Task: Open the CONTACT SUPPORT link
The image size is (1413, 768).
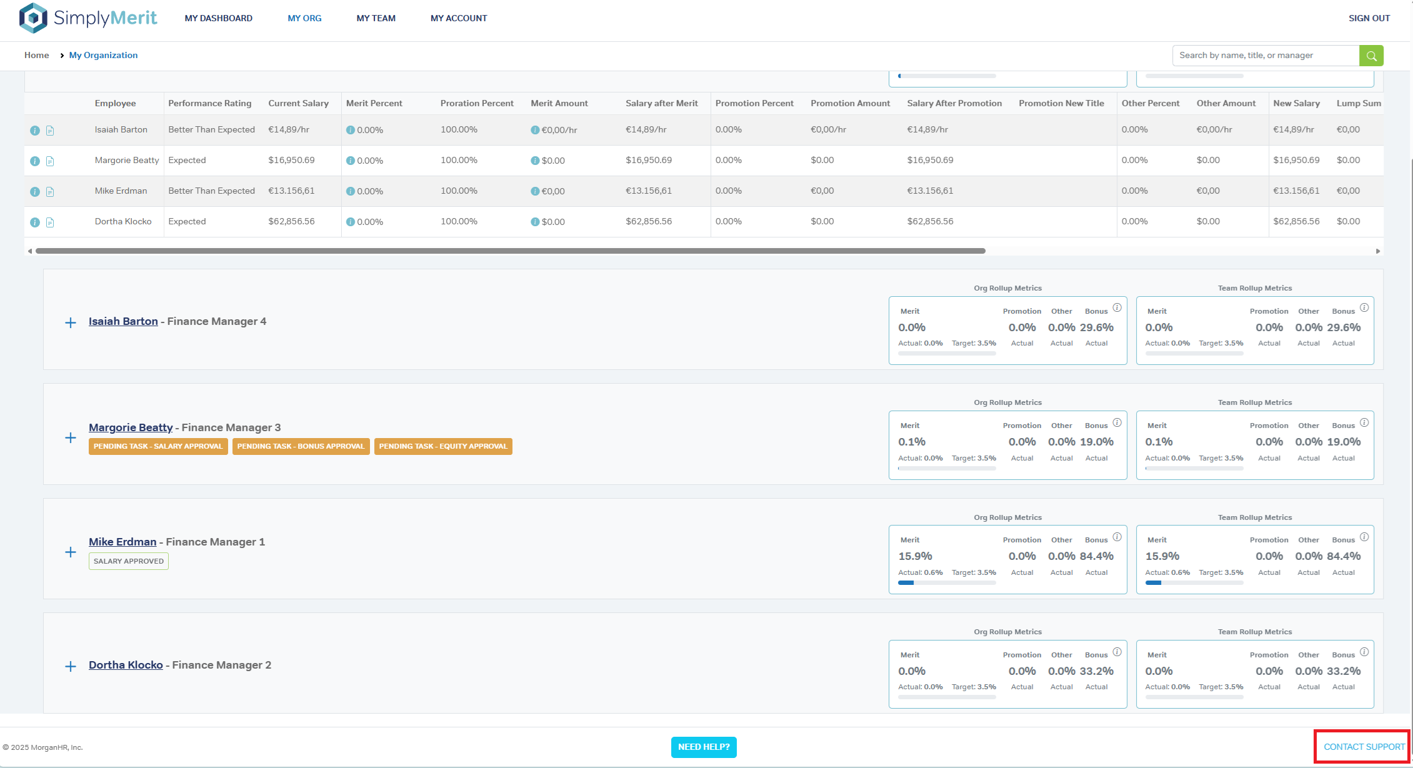Action: point(1364,747)
